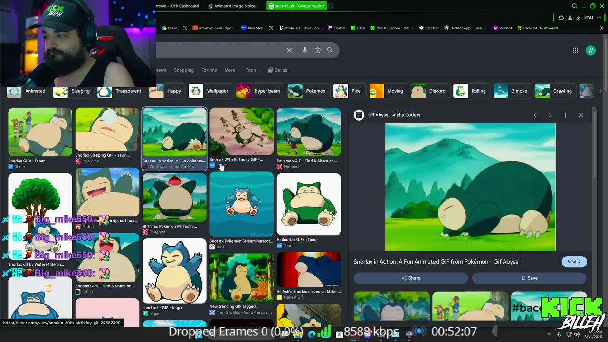The image size is (608, 342).
Task: Open the Amazon.com bookmark
Action: pos(214,28)
